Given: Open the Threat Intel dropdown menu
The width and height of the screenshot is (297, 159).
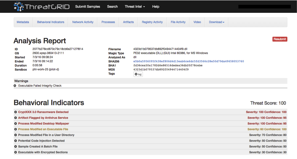Looking at the screenshot, I should pyautogui.click(x=135, y=7).
